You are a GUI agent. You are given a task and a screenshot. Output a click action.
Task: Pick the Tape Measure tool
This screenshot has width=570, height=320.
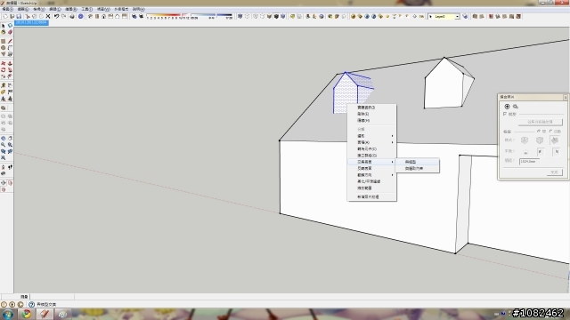(4, 85)
